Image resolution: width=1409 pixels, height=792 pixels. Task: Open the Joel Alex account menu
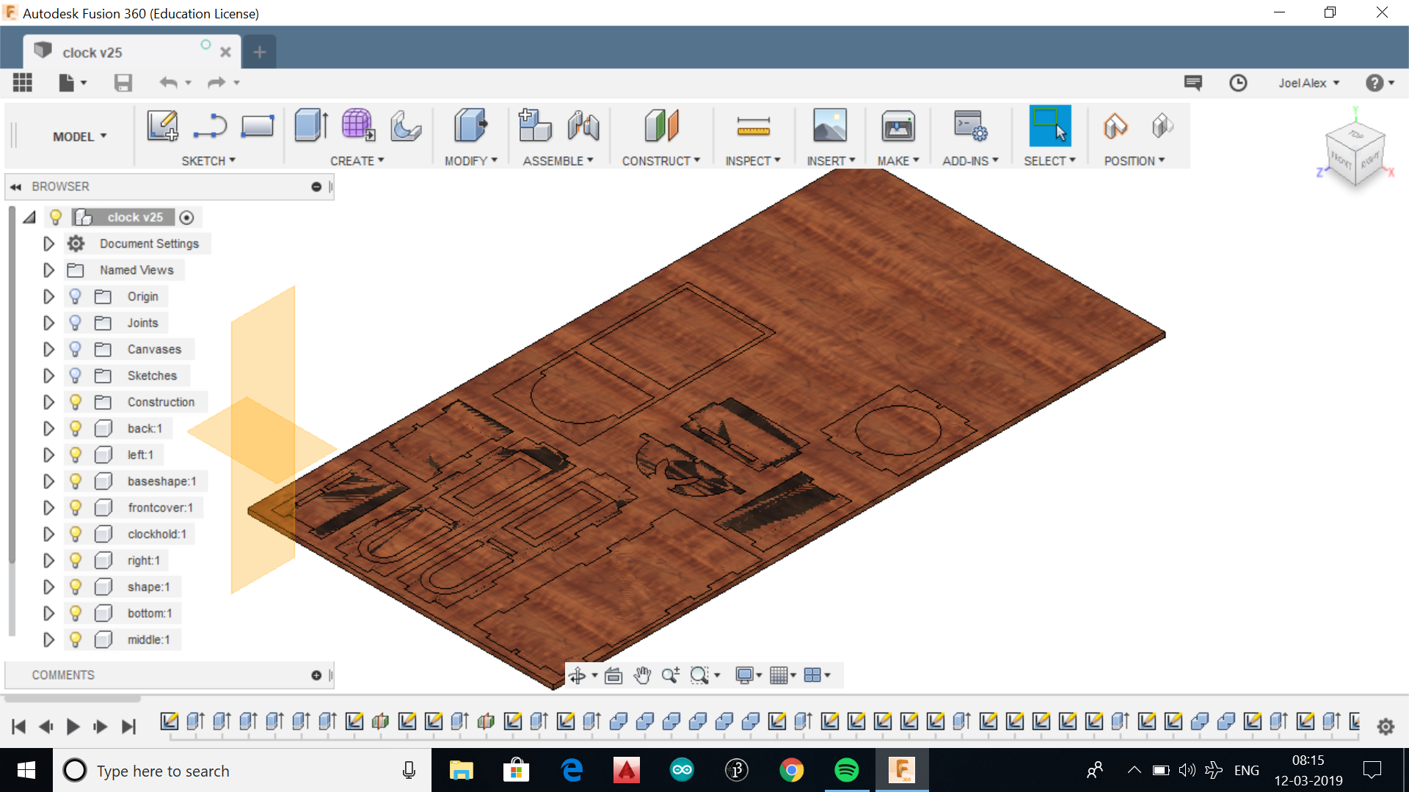[x=1308, y=83]
